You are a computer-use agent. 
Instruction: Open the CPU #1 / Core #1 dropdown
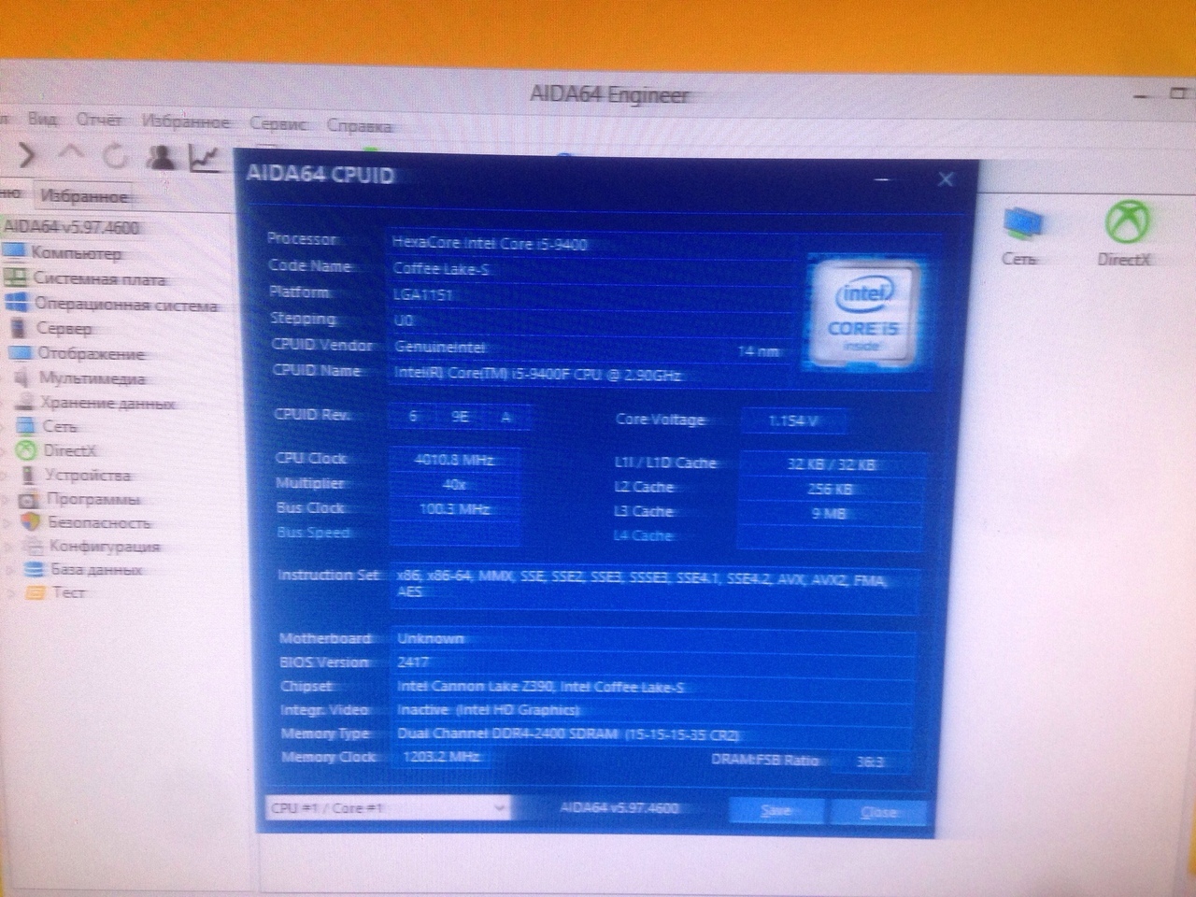tap(387, 807)
